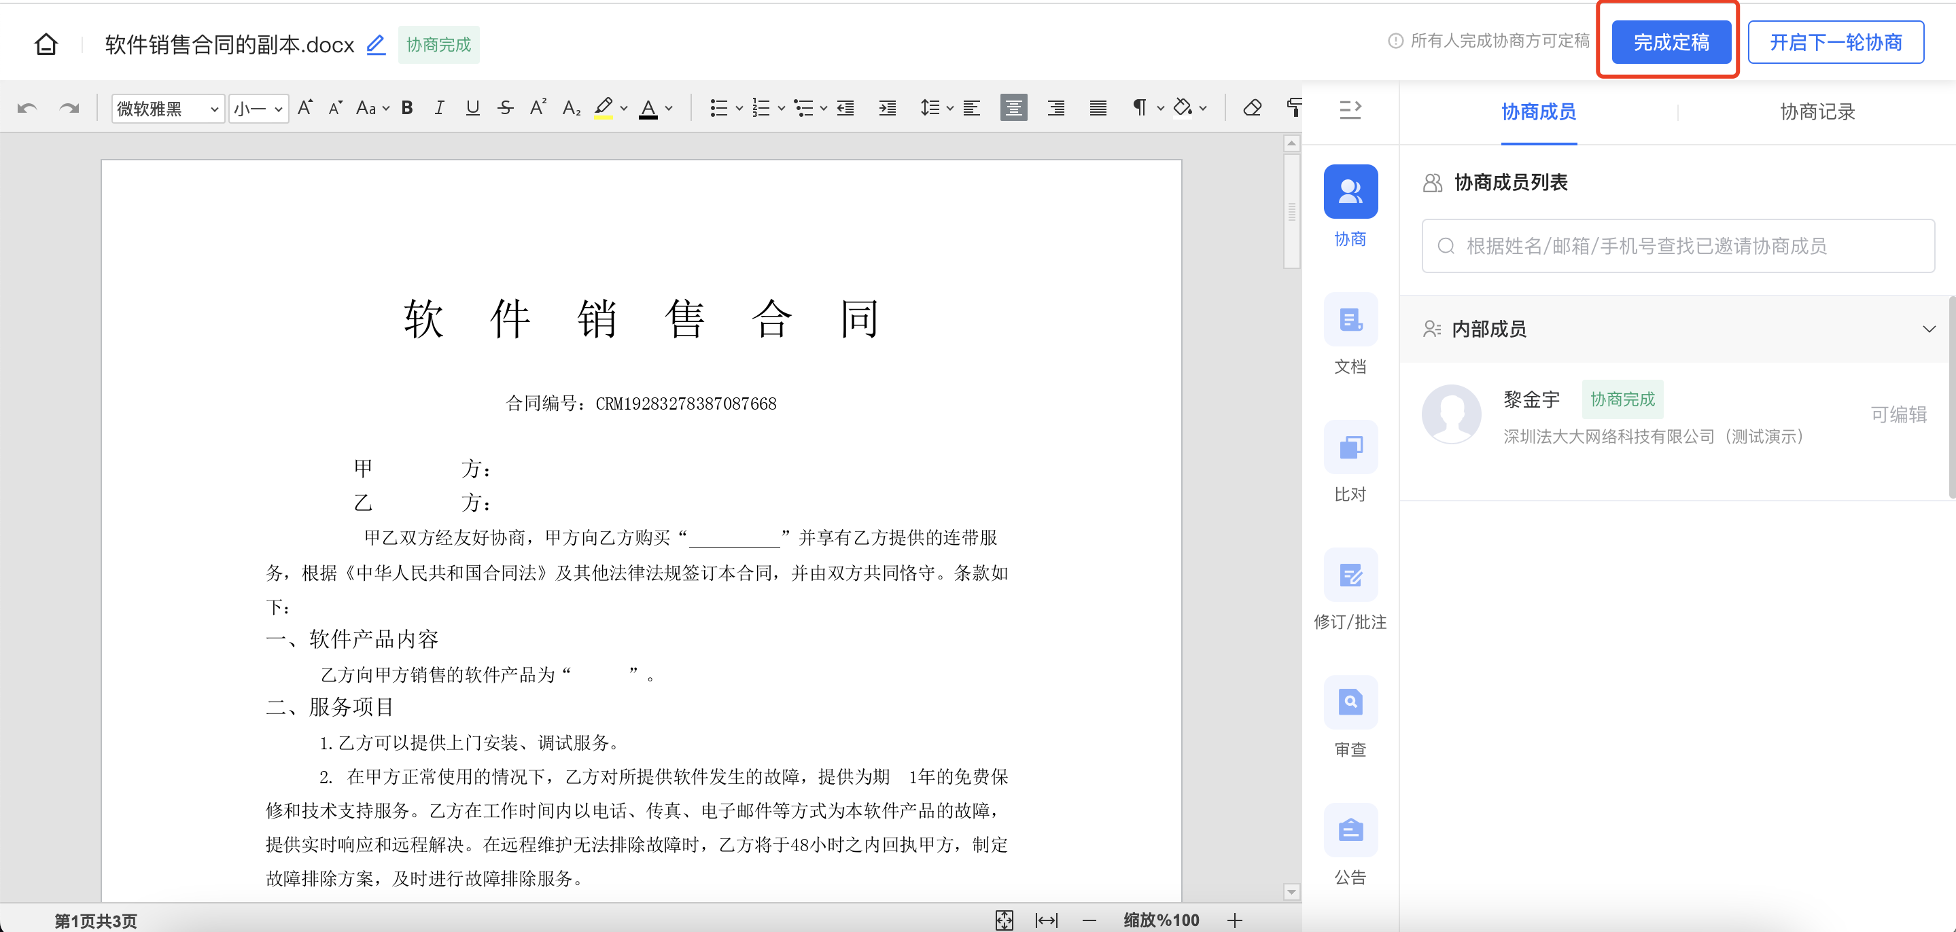Open the 微软雅黑 font family dropdown
The image size is (1956, 932).
[168, 109]
